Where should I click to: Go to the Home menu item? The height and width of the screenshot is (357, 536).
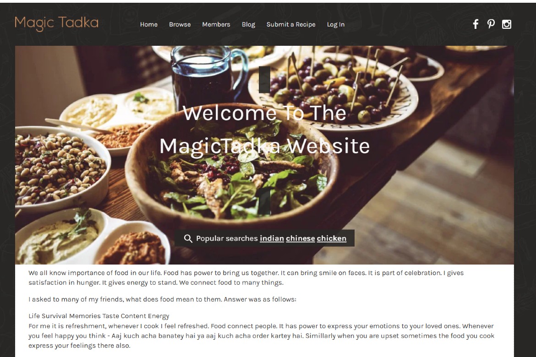click(149, 24)
